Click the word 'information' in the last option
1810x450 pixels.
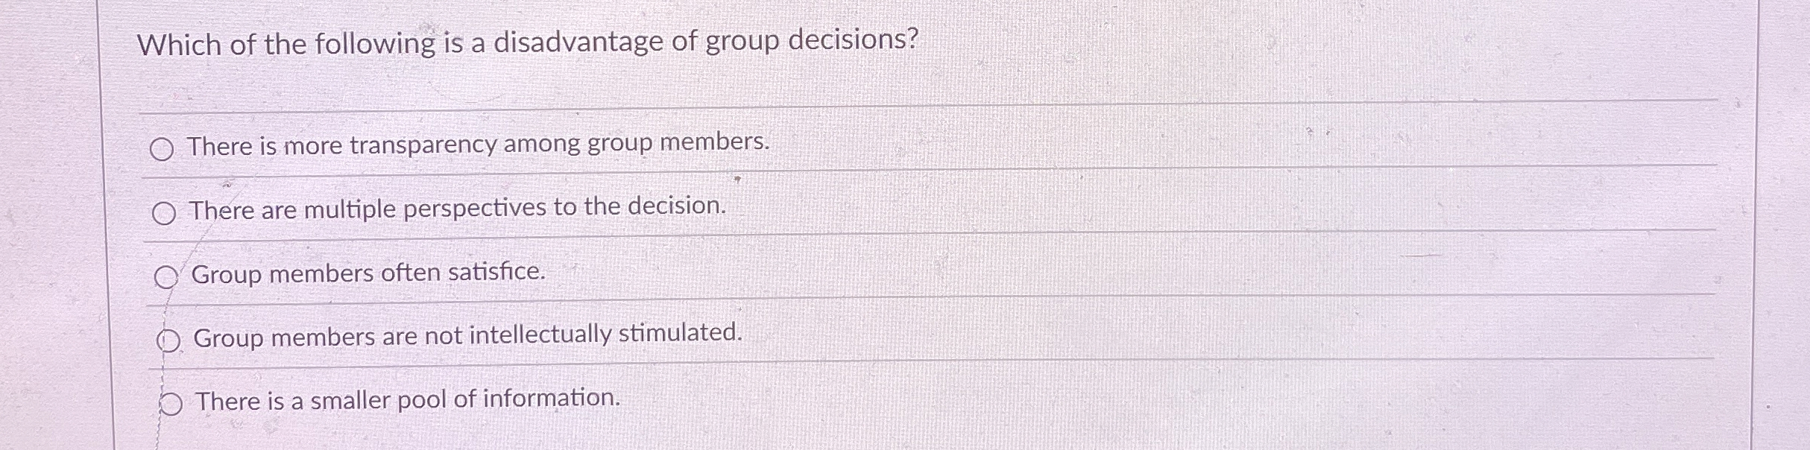[552, 398]
